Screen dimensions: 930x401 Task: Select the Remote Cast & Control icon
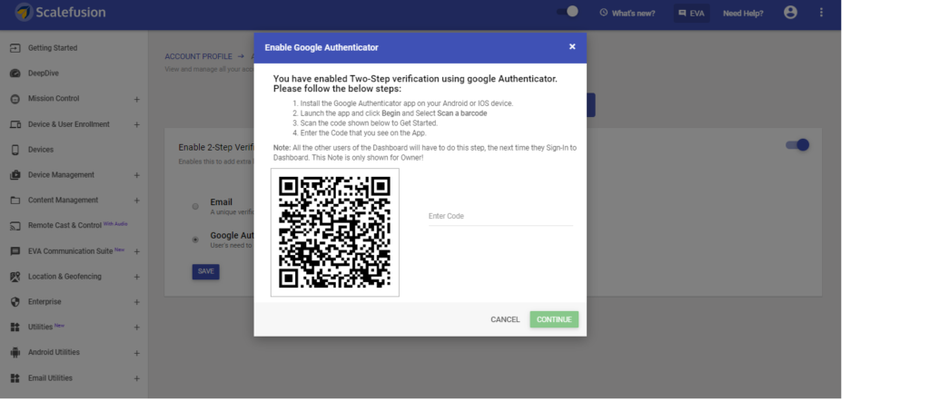(x=15, y=226)
